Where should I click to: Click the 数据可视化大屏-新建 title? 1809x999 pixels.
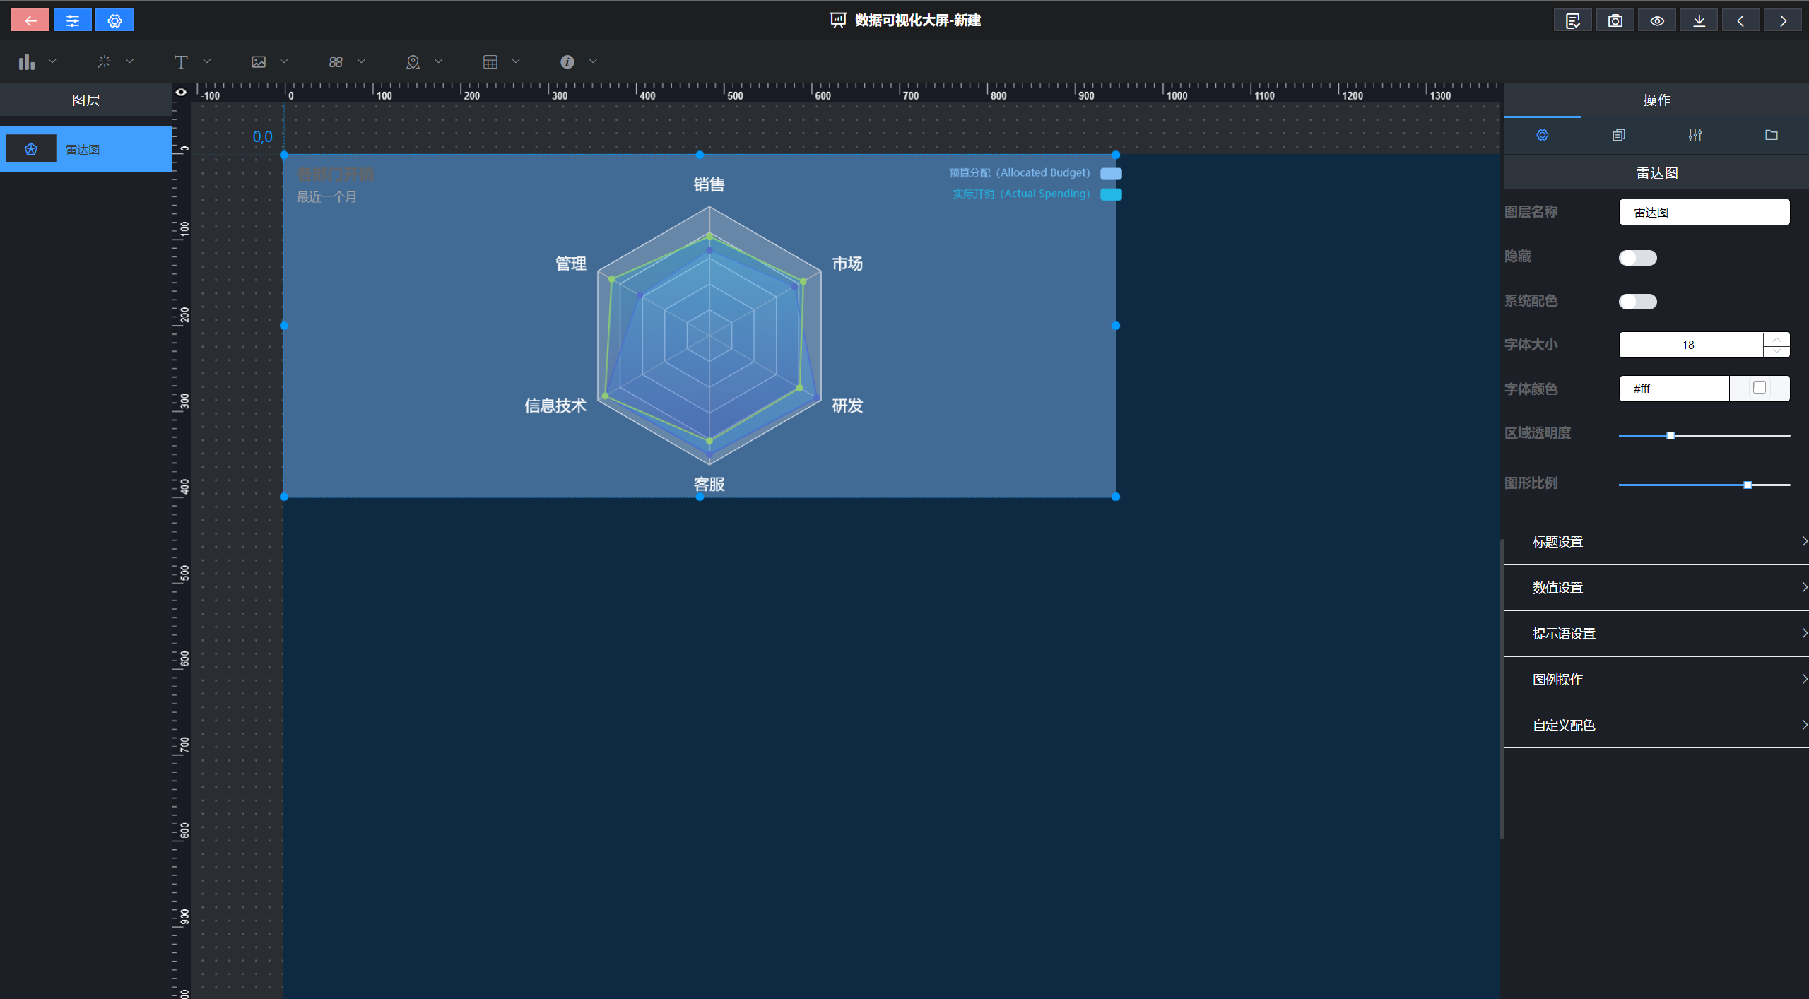coord(918,20)
